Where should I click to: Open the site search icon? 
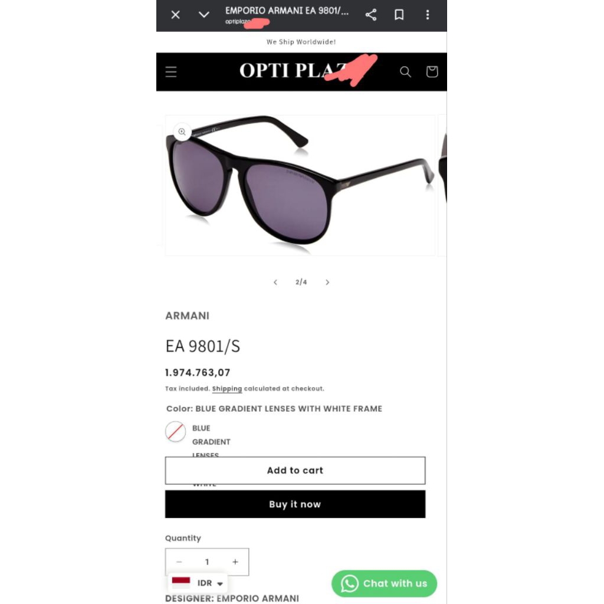[405, 71]
